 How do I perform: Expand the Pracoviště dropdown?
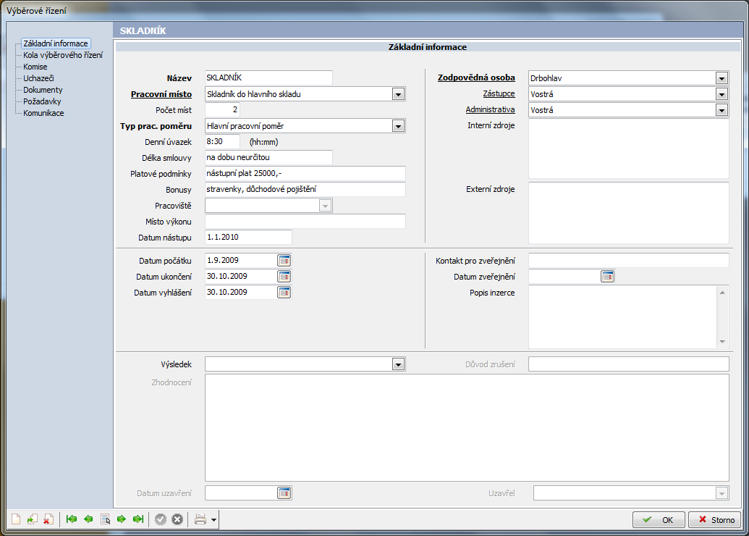point(326,206)
